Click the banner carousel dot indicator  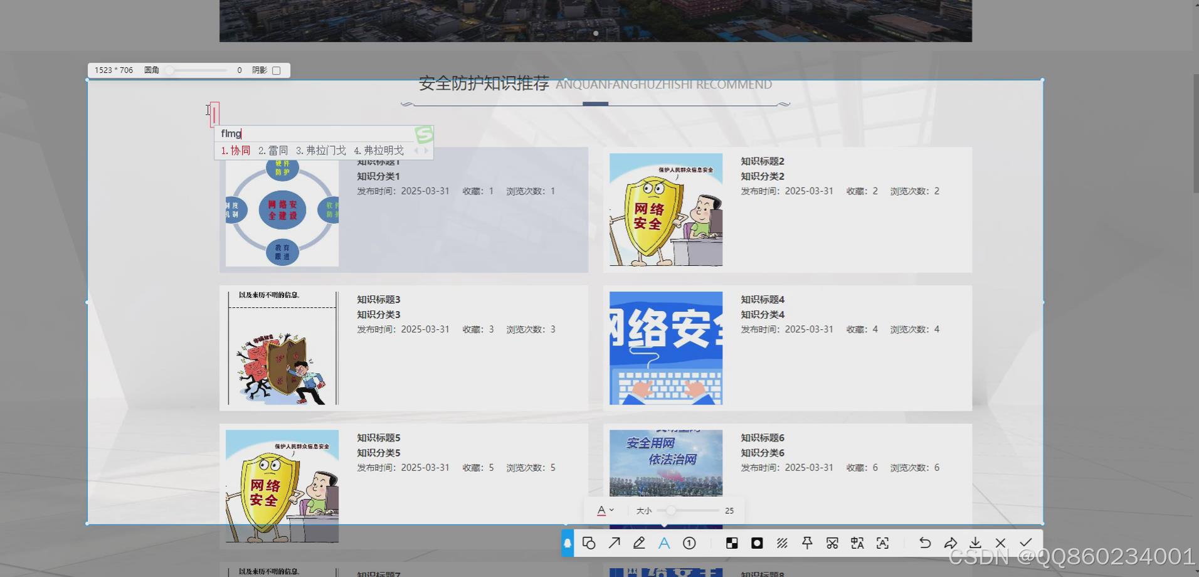point(596,33)
